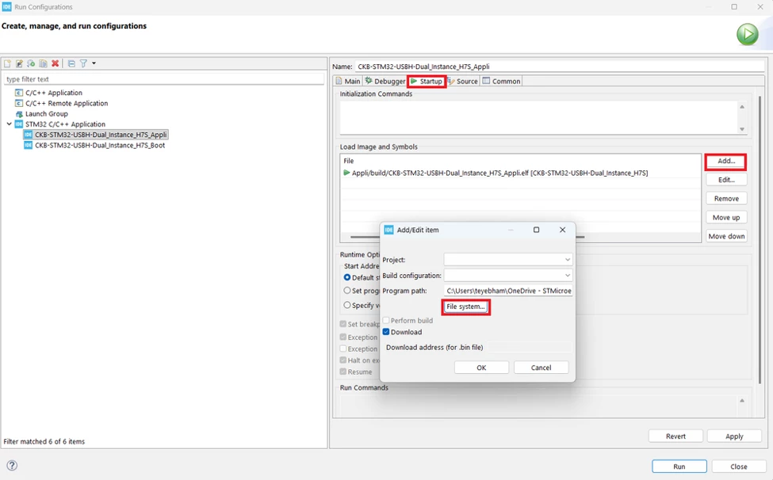
Task: Click the Collapse All toolbar icon
Action: click(x=71, y=63)
